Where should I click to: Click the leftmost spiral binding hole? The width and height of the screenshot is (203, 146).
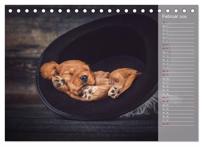[10, 11]
